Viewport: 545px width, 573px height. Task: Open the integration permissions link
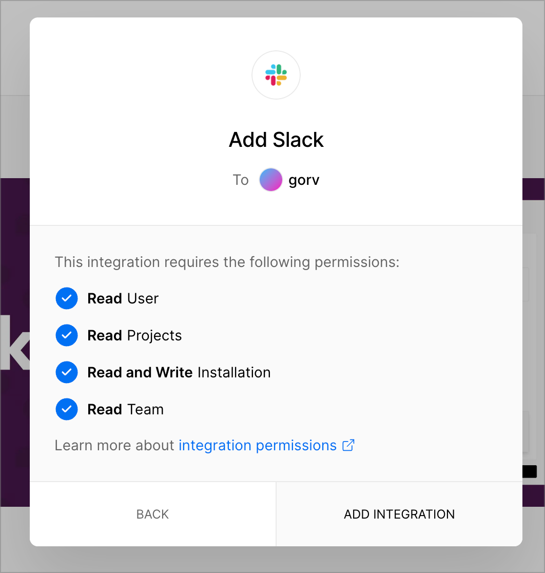click(x=258, y=446)
